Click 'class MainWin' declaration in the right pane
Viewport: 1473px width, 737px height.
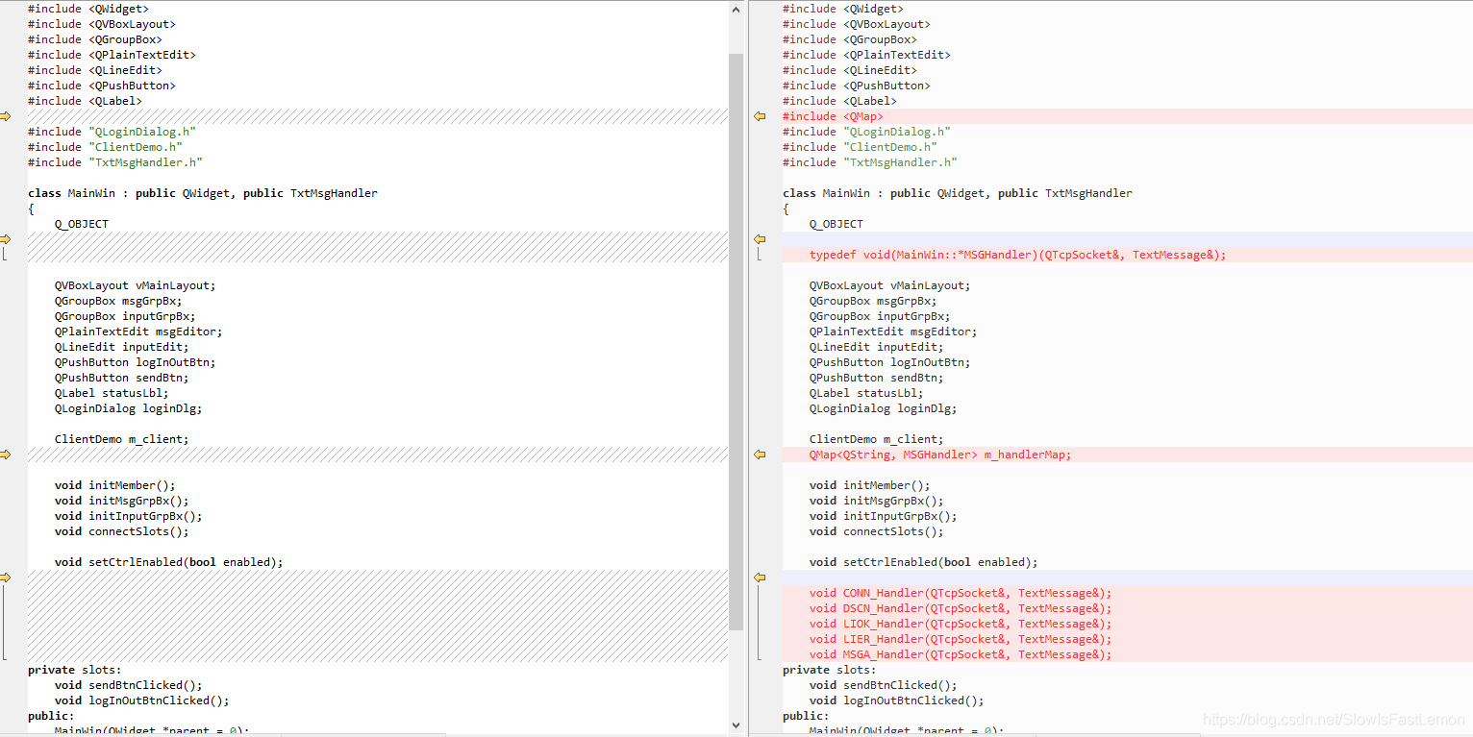click(x=958, y=193)
